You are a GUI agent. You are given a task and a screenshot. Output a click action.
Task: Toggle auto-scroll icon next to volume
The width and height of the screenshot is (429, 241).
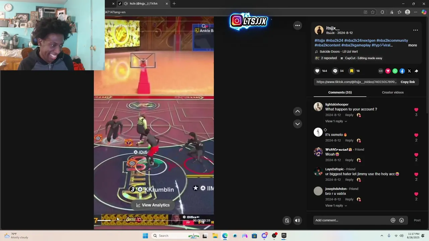(x=287, y=220)
